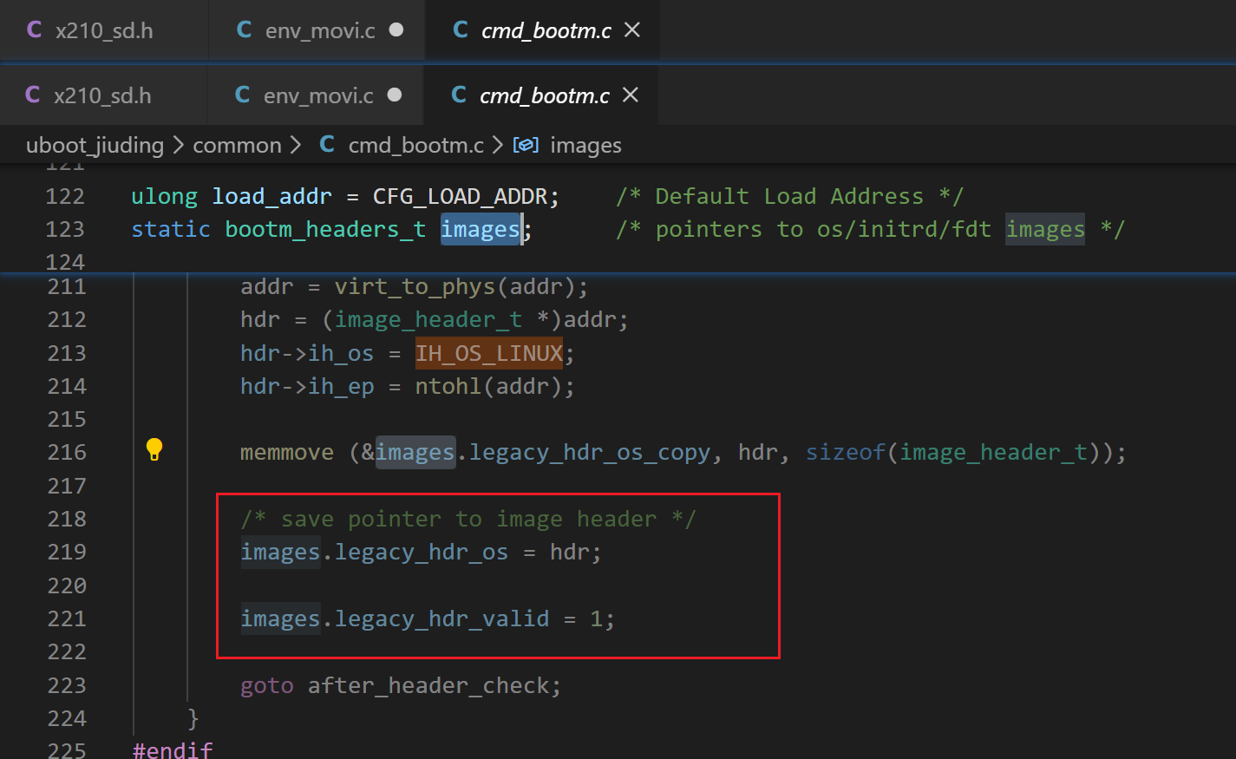Click line number 216 in the gutter

(66, 453)
